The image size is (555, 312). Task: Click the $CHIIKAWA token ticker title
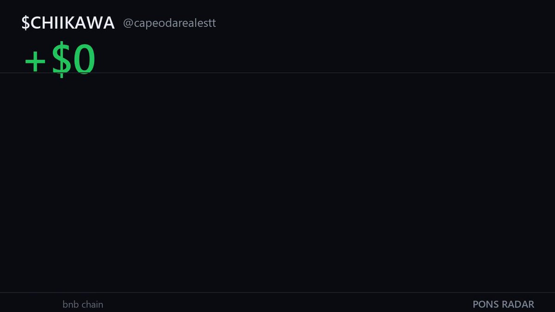(68, 23)
